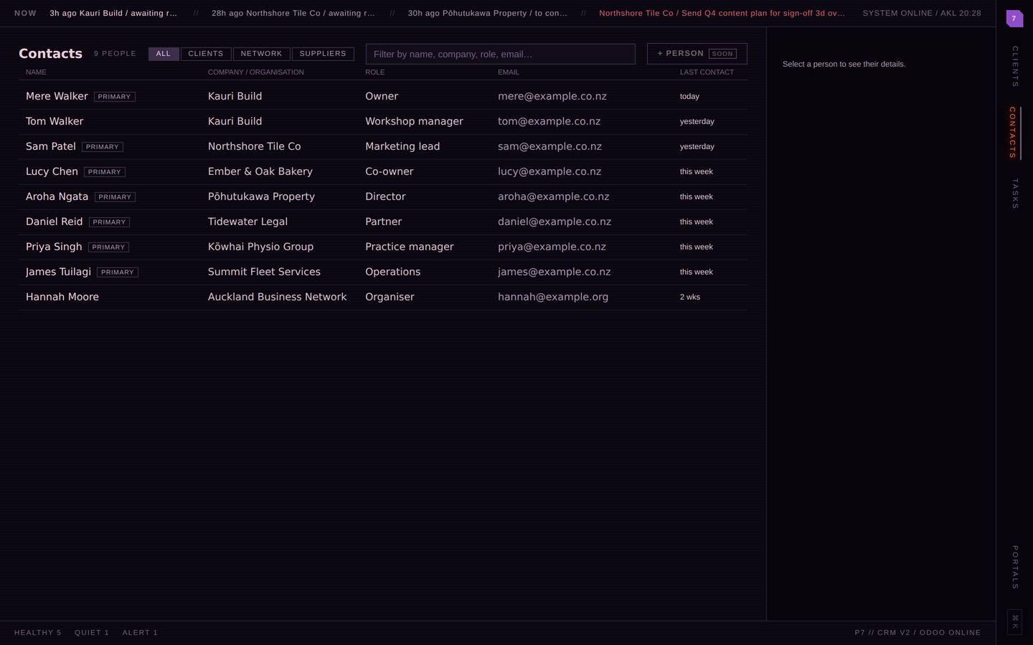Open Portals in the side rail

[1014, 568]
